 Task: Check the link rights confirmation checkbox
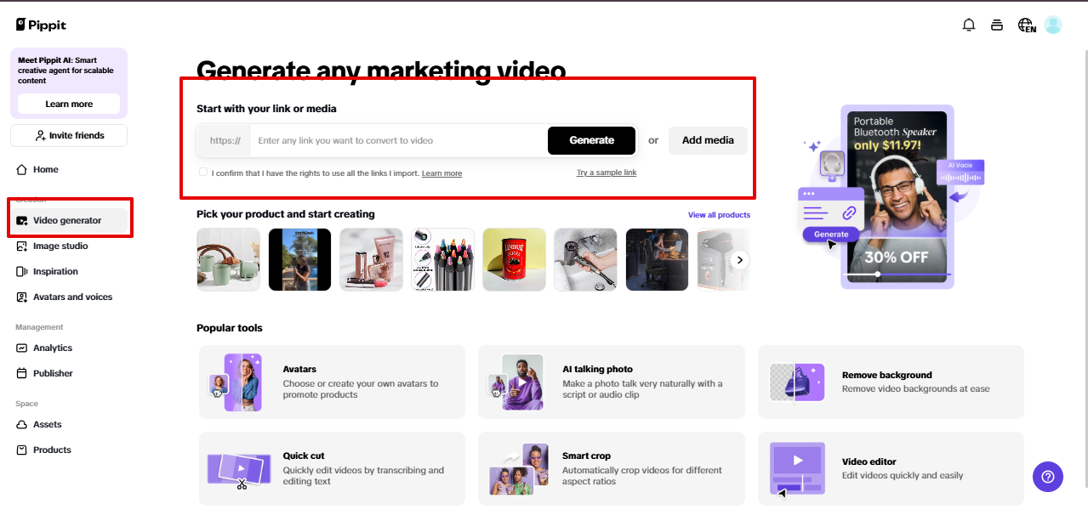point(203,172)
